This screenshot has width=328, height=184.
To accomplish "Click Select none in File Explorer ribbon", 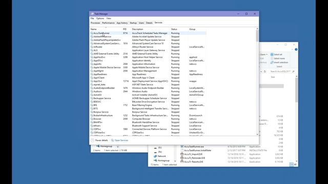I will [278, 58].
